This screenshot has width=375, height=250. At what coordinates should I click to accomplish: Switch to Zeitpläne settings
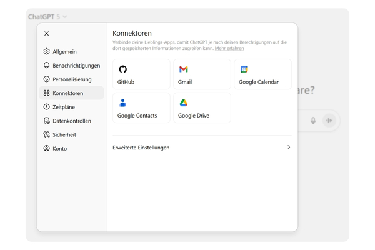pyautogui.click(x=71, y=107)
